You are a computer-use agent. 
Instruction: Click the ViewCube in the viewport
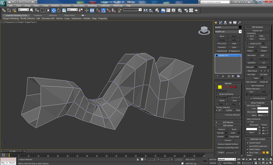204,30
